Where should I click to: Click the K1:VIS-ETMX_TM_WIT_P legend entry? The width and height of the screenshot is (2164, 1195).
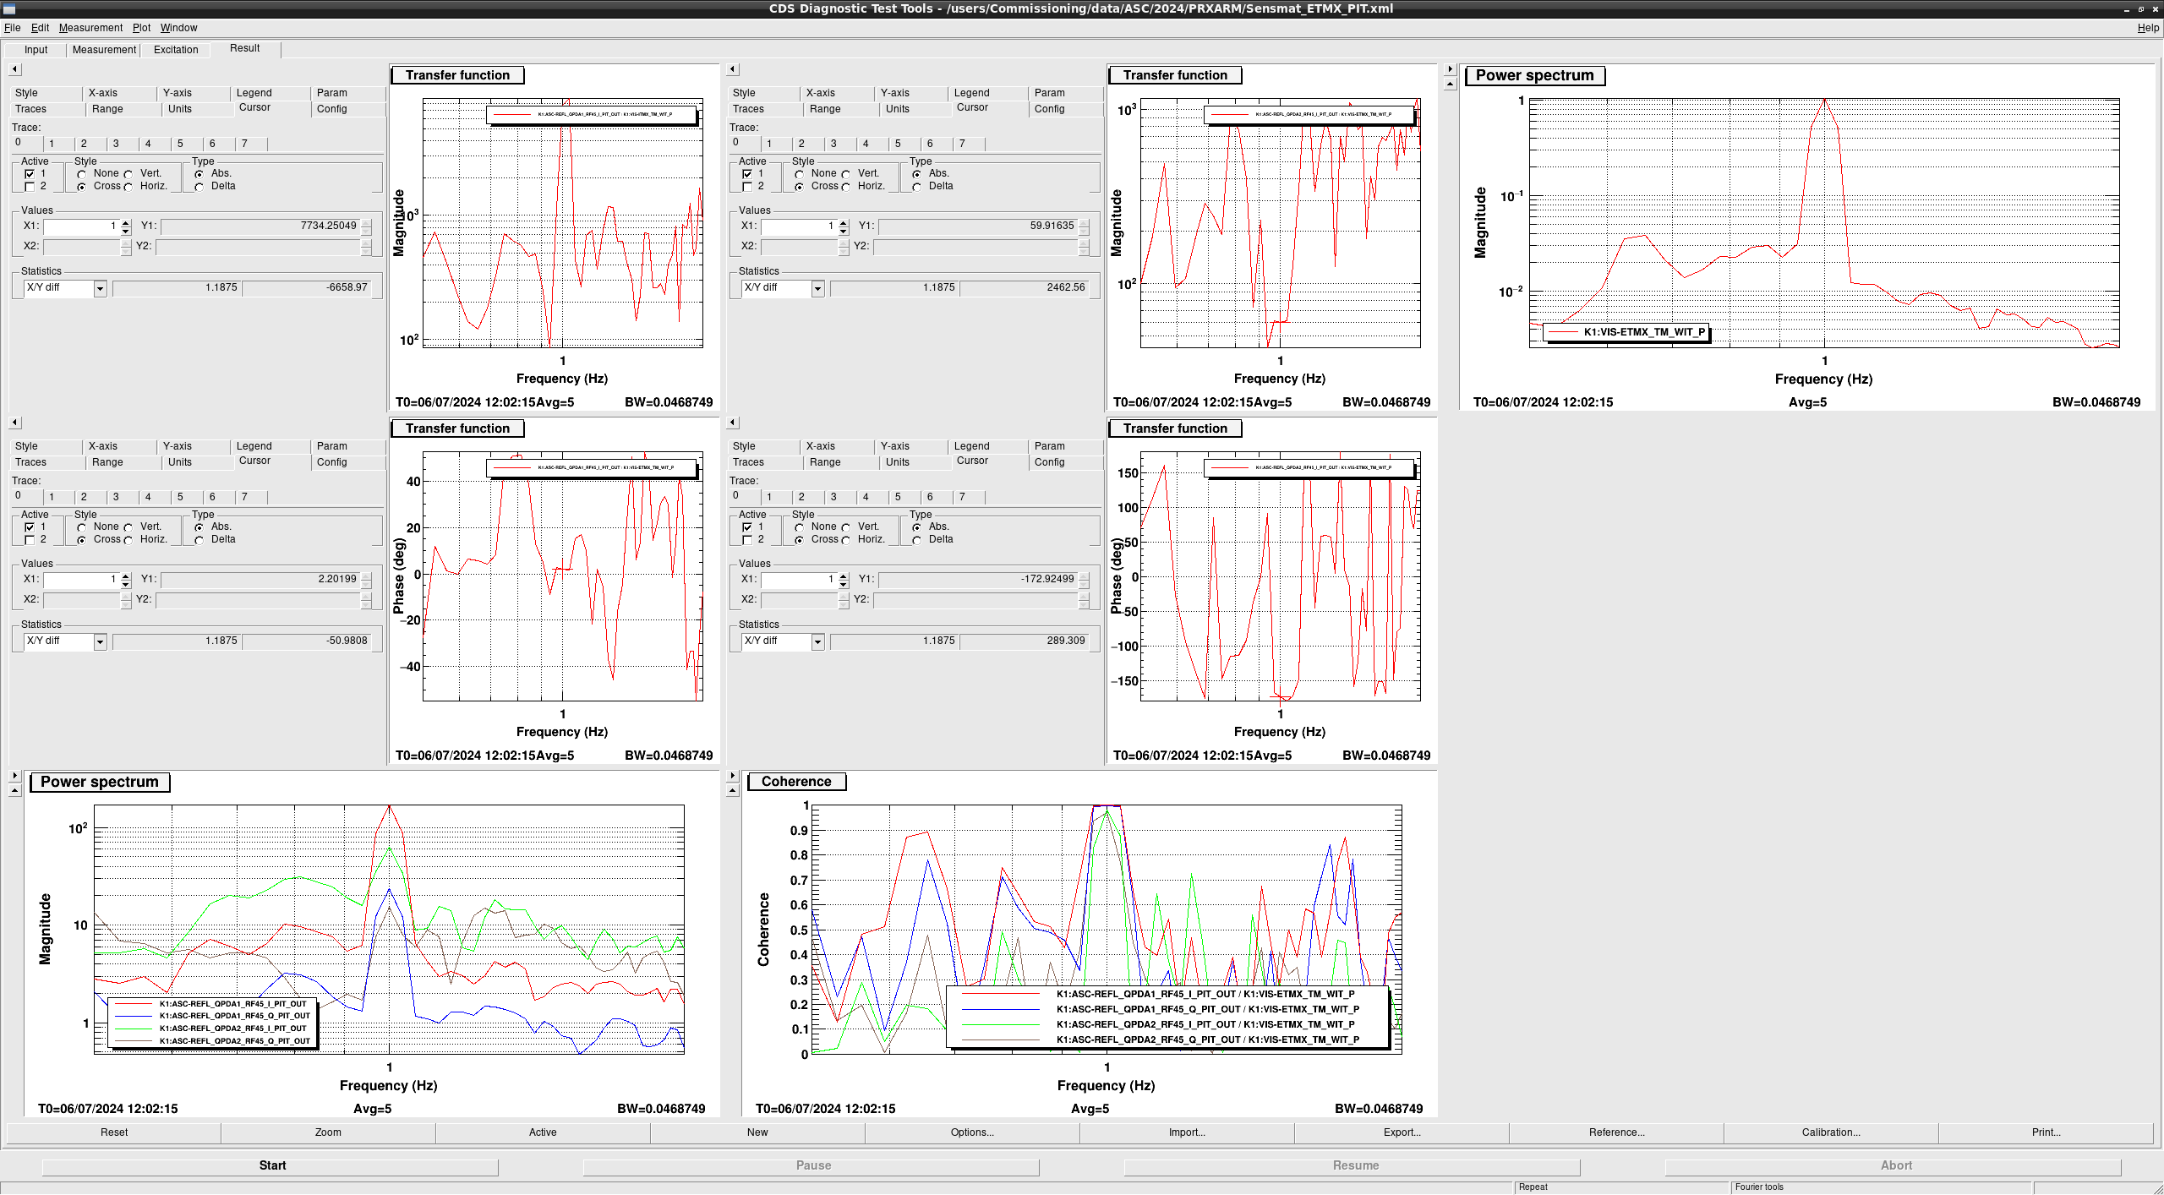click(1626, 332)
